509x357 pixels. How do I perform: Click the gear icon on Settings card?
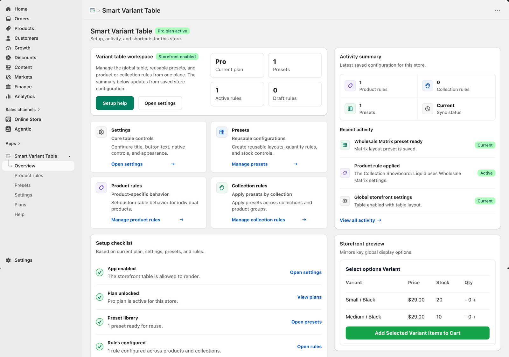[x=101, y=132]
